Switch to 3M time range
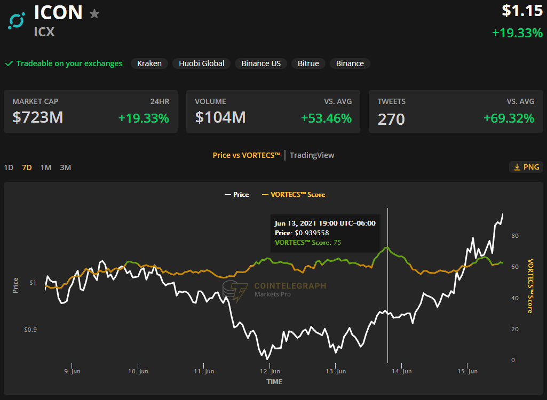The width and height of the screenshot is (547, 400). coord(65,167)
